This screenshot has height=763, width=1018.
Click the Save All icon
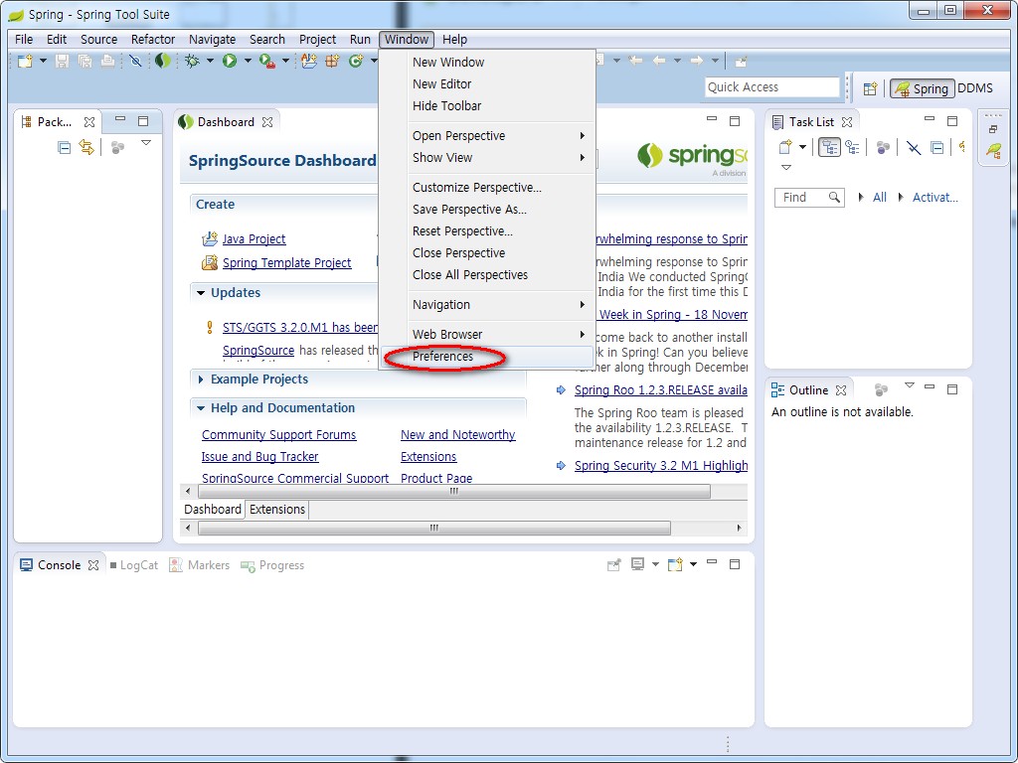85,61
